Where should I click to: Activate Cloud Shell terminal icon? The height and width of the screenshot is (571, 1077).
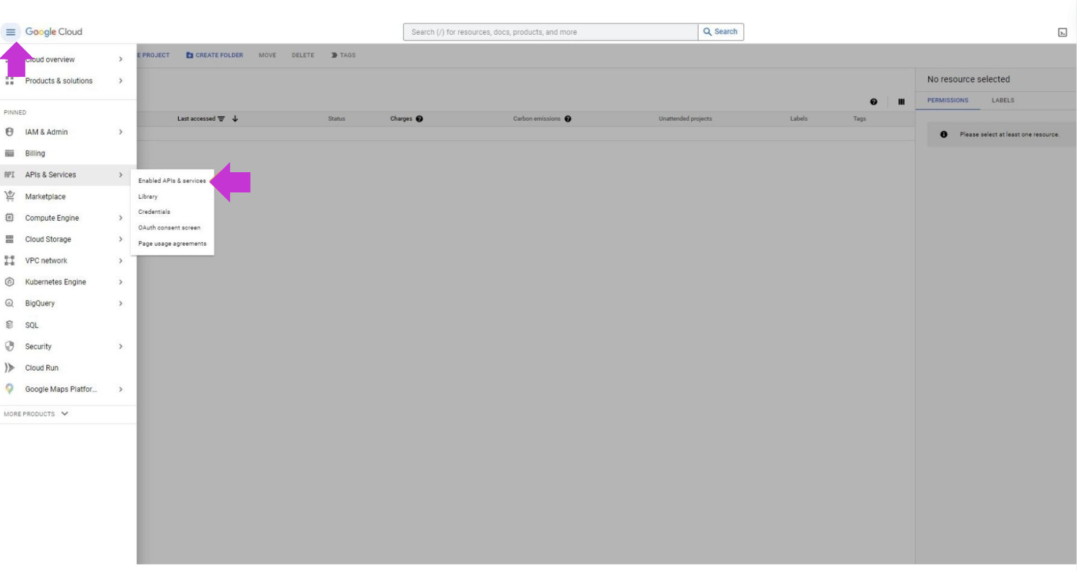point(1063,32)
